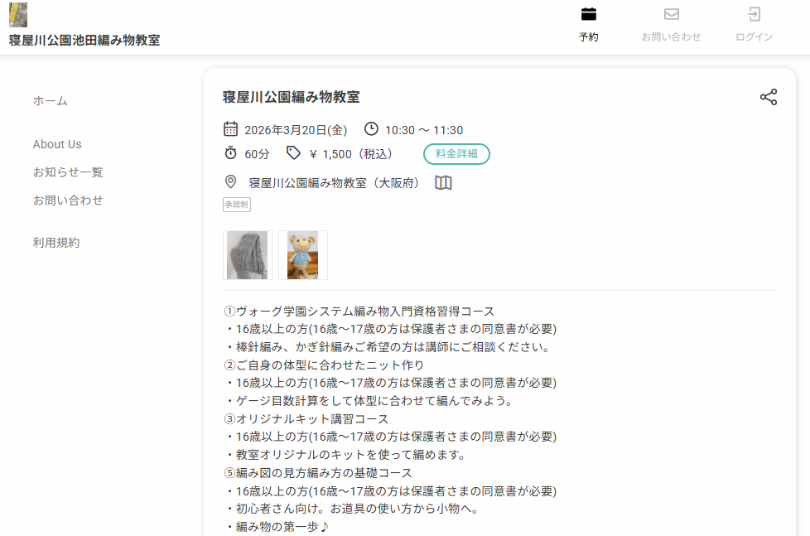The image size is (810, 536).
Task: Click the お問い合わせ envelope icon in header
Action: click(671, 14)
